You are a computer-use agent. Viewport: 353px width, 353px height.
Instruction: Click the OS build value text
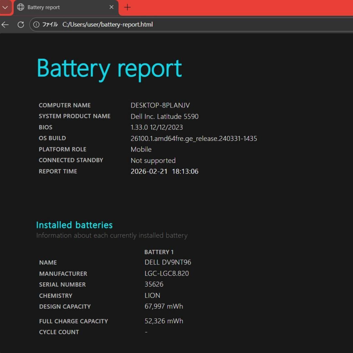click(194, 138)
